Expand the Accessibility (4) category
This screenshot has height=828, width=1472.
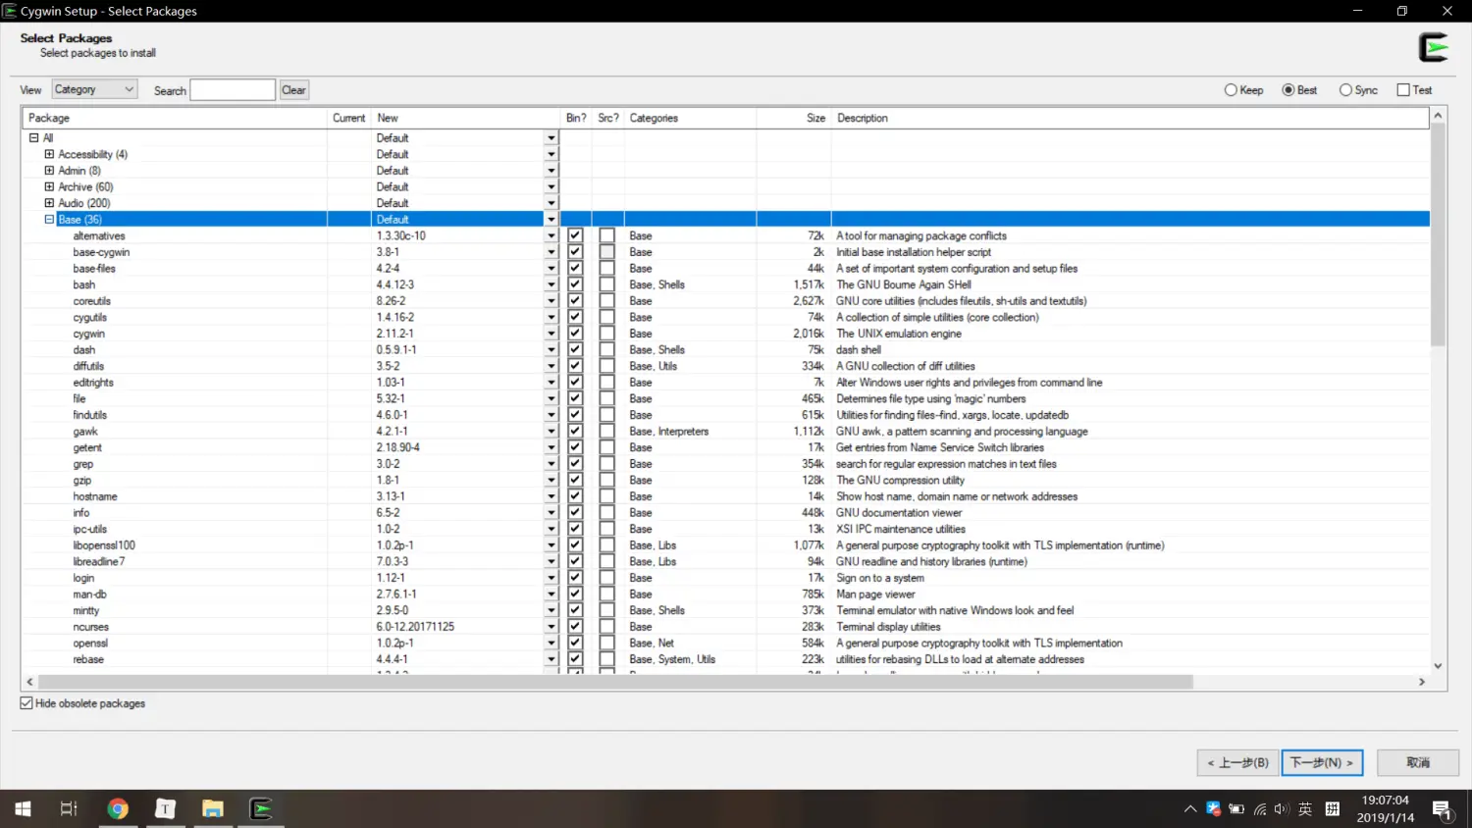pyautogui.click(x=49, y=154)
